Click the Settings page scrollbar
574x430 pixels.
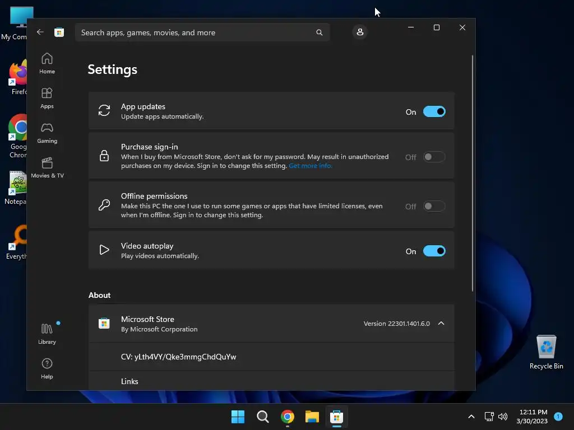pos(472,174)
